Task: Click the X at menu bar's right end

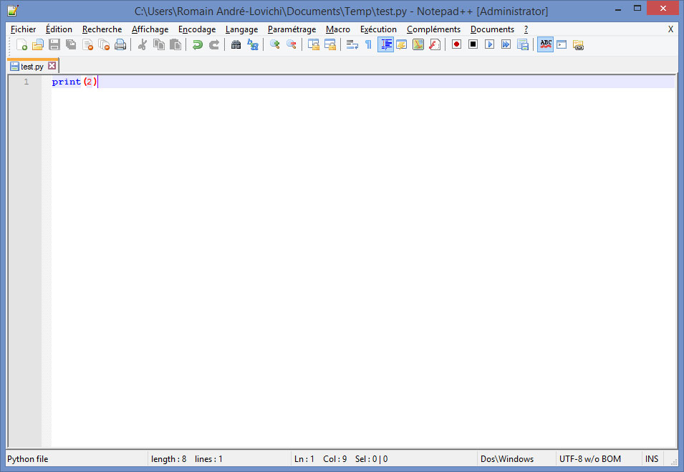Action: point(670,29)
